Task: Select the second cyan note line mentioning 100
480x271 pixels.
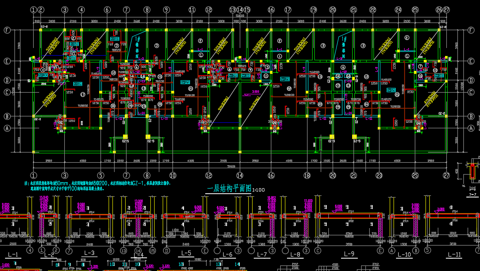Action: 67,189
